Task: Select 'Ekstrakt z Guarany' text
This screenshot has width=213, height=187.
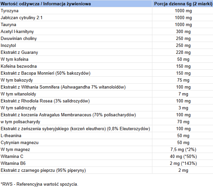Action: [19, 53]
